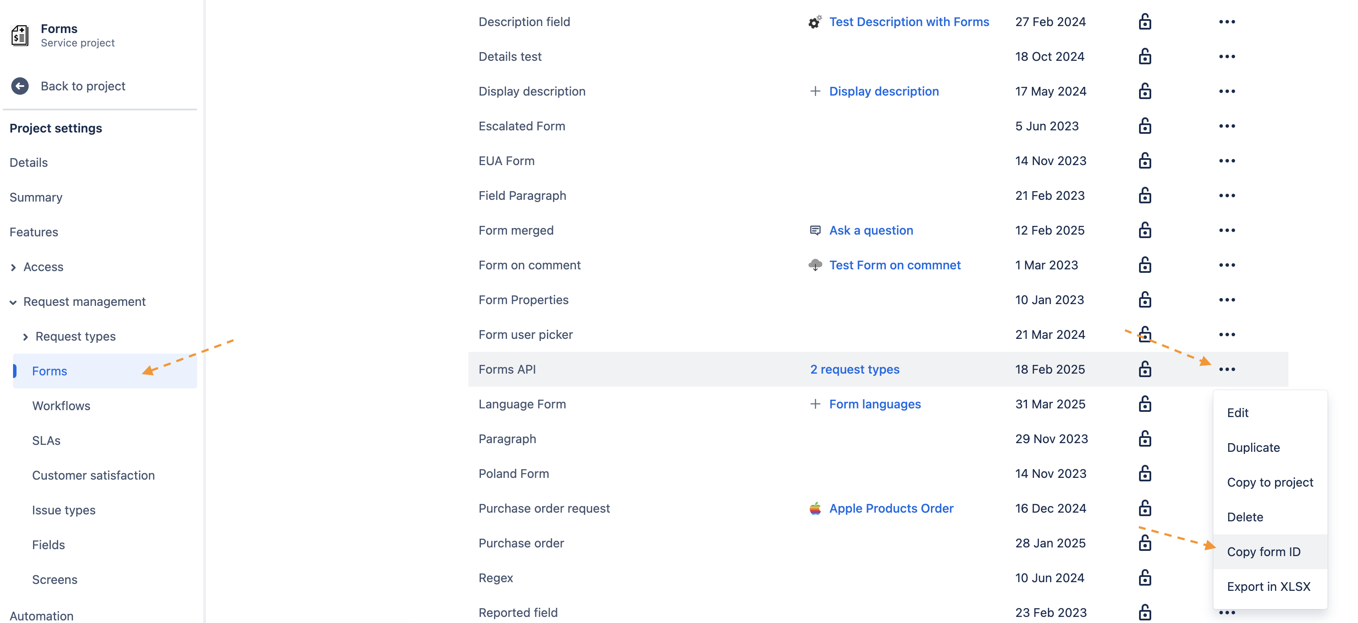Select Copy form ID from the context menu
This screenshot has height=623, width=1358.
click(1264, 551)
